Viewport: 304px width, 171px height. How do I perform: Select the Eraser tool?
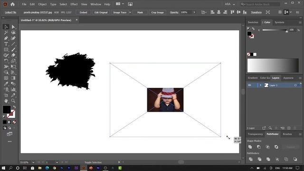pos(13,55)
